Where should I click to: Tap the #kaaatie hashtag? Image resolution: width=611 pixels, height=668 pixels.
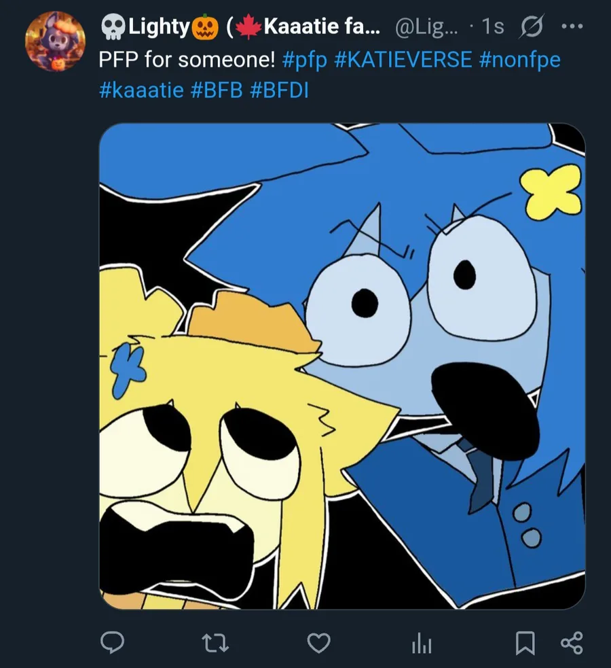click(x=141, y=89)
